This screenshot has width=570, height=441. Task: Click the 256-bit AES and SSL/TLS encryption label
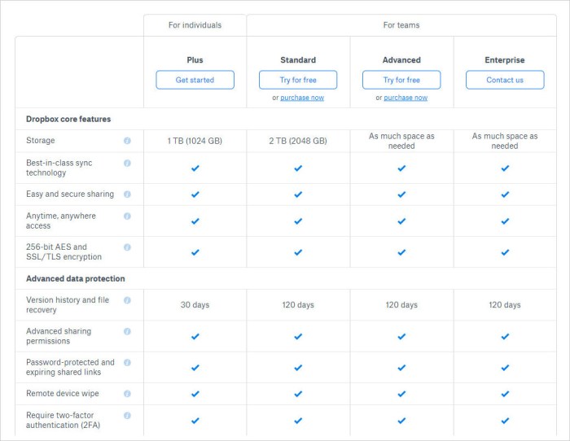(64, 251)
